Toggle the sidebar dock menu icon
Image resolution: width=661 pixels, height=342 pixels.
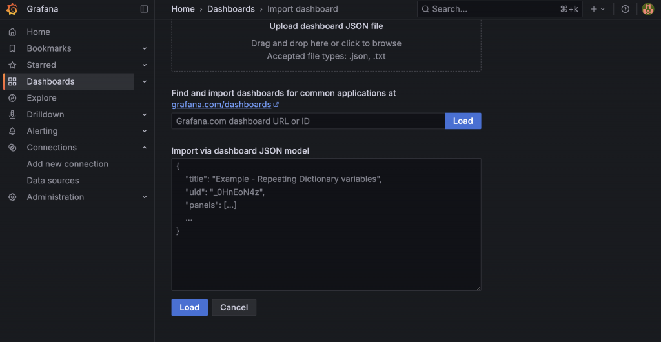pyautogui.click(x=144, y=9)
